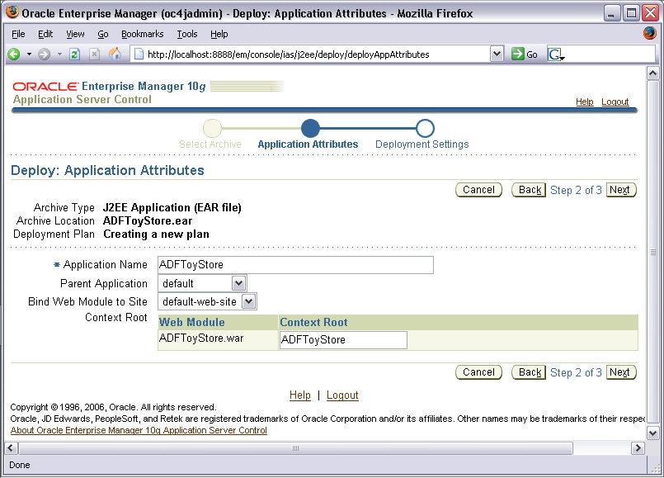Open About Oracle Enterprise Manager link
664x478 pixels.
pyautogui.click(x=139, y=430)
